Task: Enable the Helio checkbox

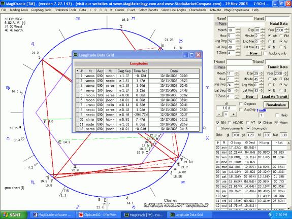Action: [x=277, y=115]
